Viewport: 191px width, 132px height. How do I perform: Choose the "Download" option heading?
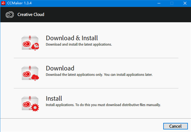pos(60,69)
